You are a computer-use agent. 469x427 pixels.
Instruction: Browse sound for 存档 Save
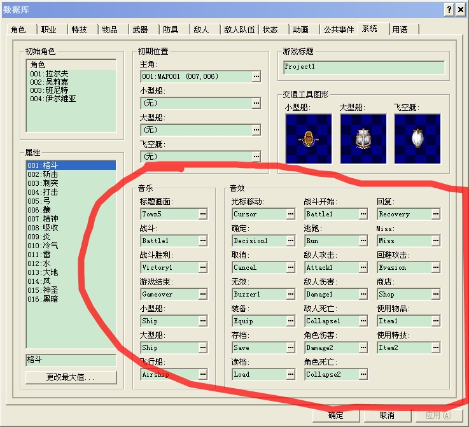[x=290, y=347]
